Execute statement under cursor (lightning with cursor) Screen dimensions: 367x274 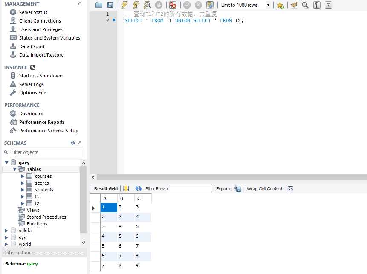pyautogui.click(x=136, y=5)
